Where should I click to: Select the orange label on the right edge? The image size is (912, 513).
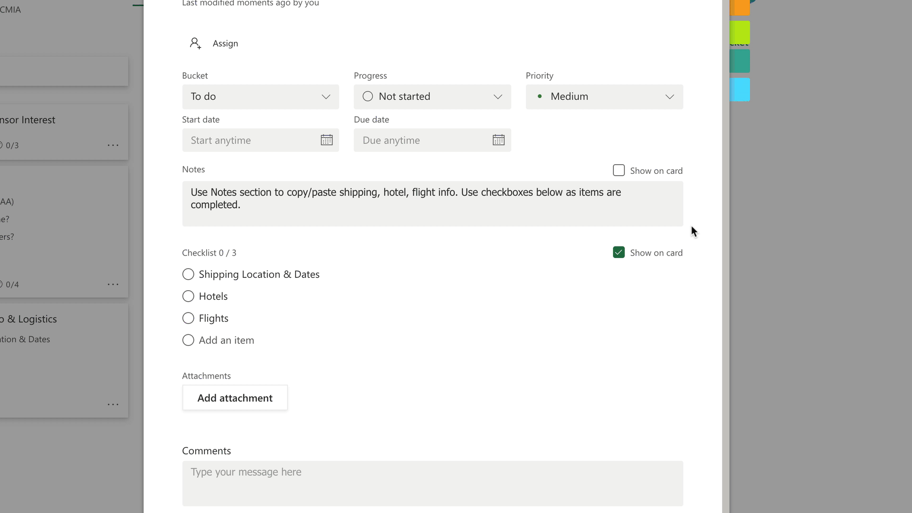coord(740,8)
